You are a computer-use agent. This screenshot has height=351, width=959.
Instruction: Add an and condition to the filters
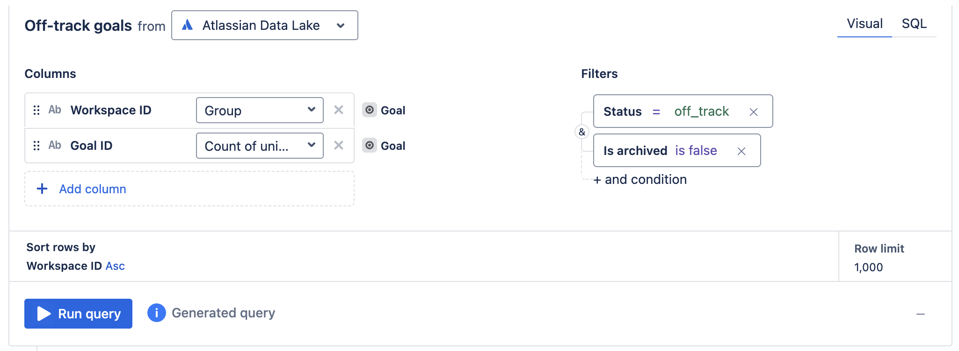point(640,179)
